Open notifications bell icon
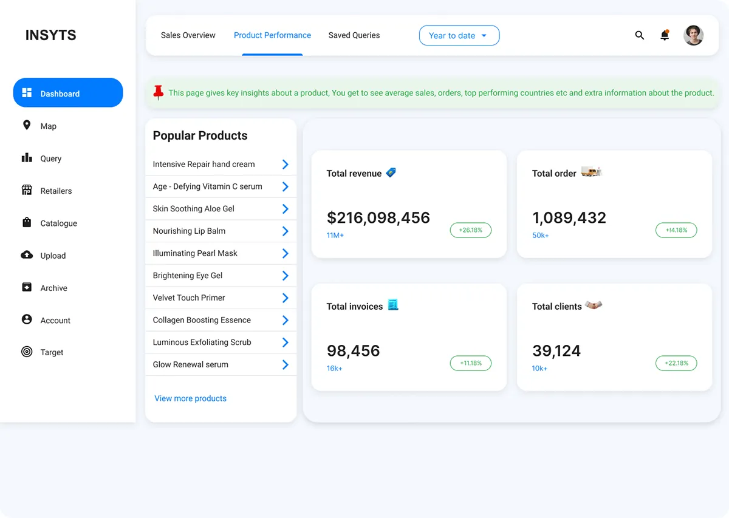Viewport: 729px width, 518px height. point(665,35)
